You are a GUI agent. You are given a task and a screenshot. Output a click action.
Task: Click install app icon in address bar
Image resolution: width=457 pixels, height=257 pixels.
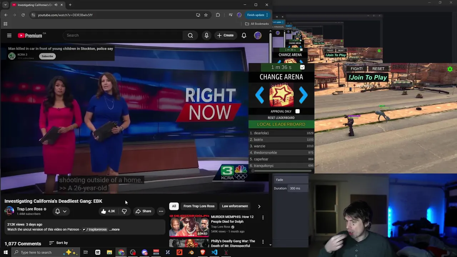point(198,15)
